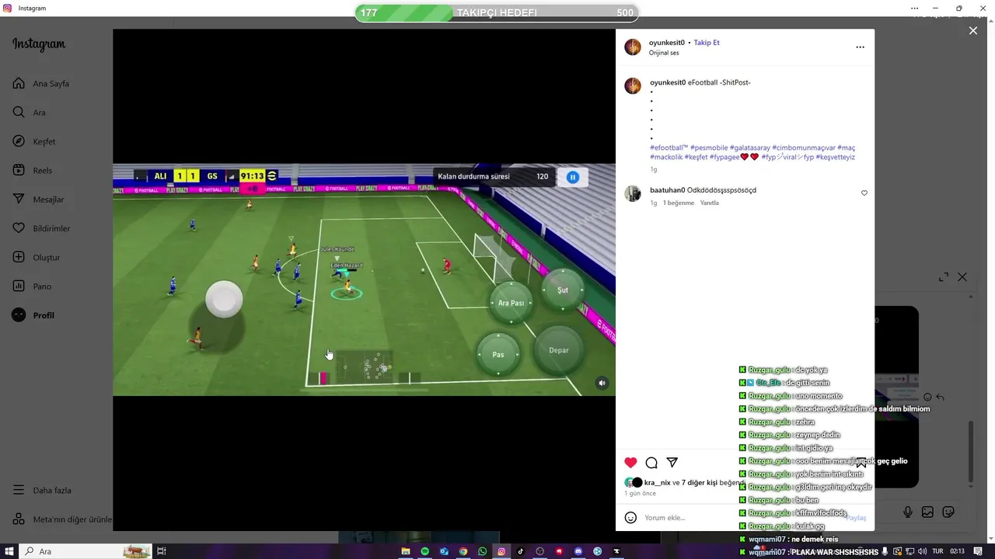The width and height of the screenshot is (995, 559).
Task: Open WhatsApp from the taskbar
Action: (x=483, y=551)
